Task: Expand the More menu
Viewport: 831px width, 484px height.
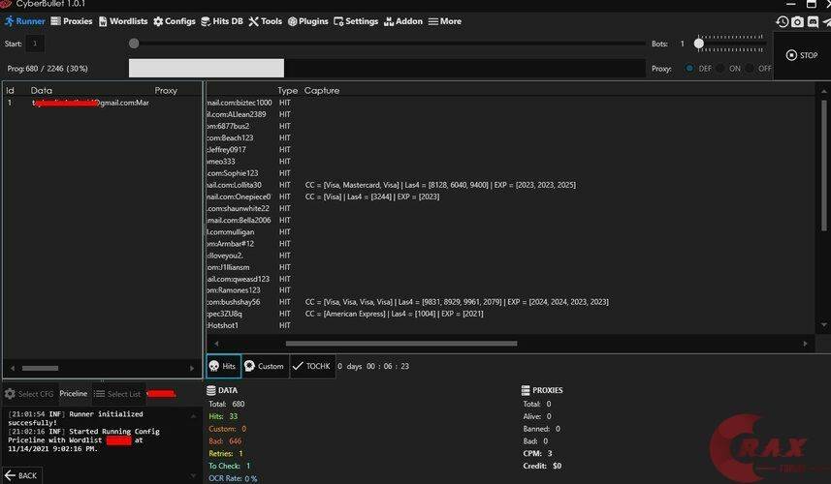Action: 445,21
